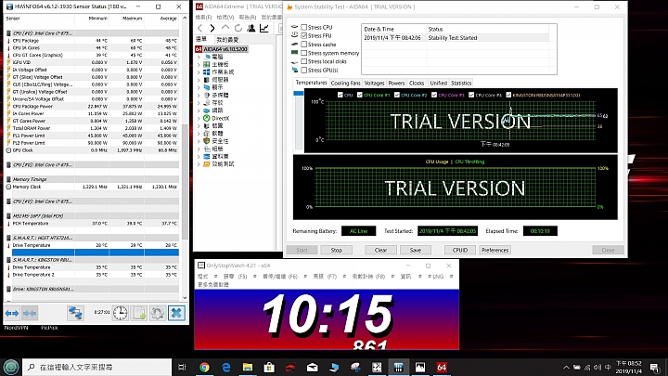Click Windows taskbar search box
Screen dimensions: 668x376
(x=96, y=367)
